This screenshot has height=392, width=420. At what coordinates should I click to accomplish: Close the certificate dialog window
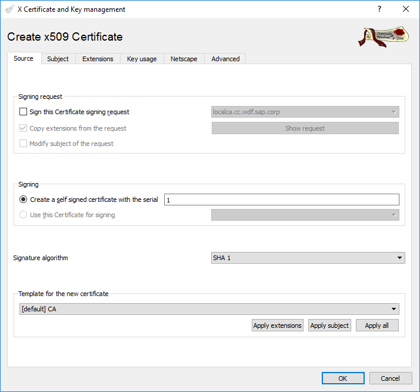pyautogui.click(x=406, y=9)
